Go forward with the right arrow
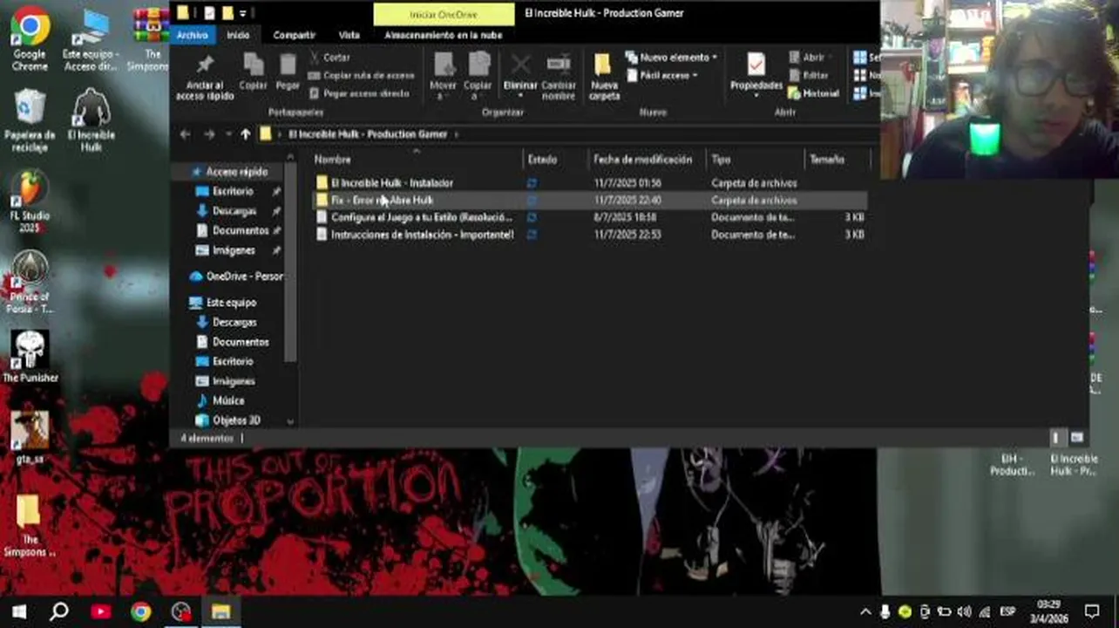1119x628 pixels. [x=209, y=134]
